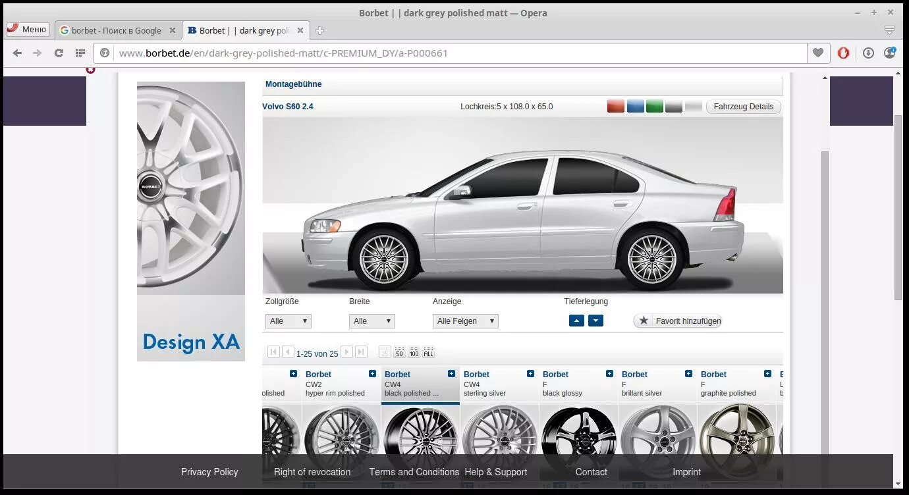
Task: Choose the green car color swatch
Action: point(655,106)
